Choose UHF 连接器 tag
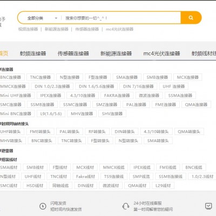Image resolution: width=216 pixels, height=216 pixels. [174, 86]
